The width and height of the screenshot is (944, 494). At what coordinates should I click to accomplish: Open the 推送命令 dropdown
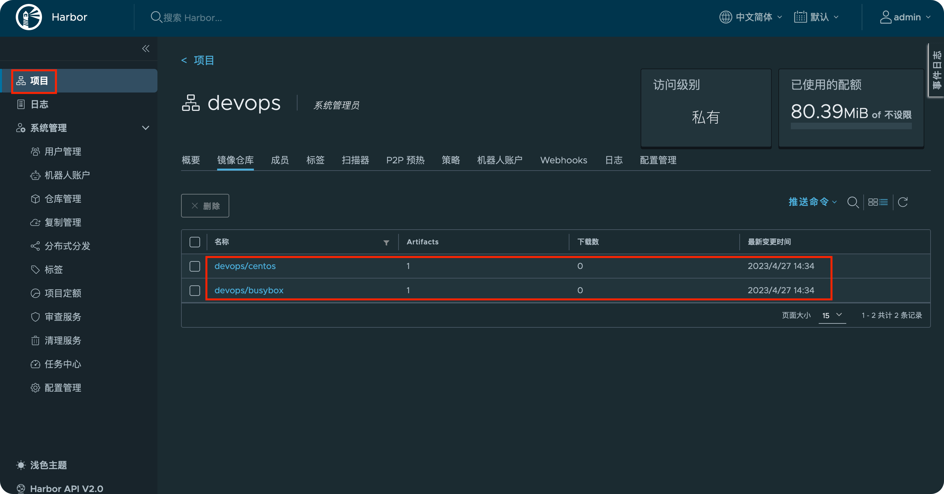pos(812,202)
